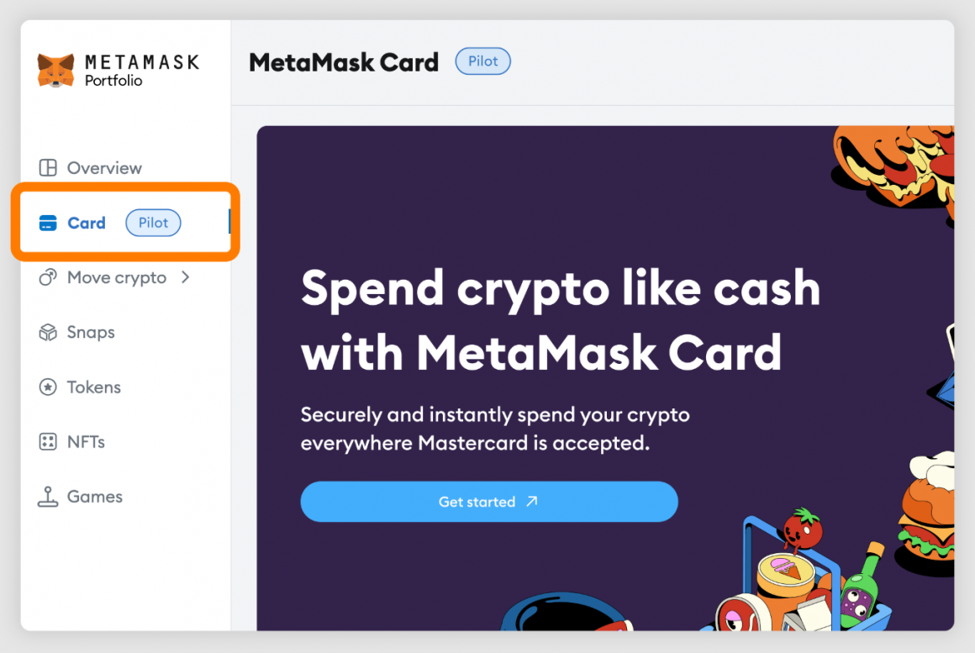
Task: Open the Move crypto options
Action: click(116, 276)
